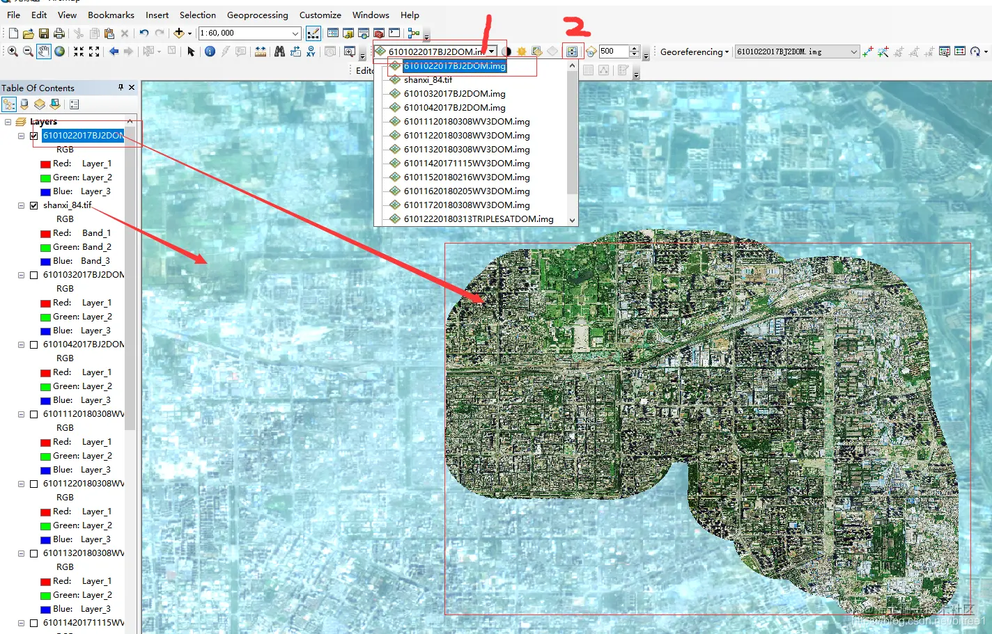Open the Python window icon
Image resolution: width=992 pixels, height=634 pixels.
tap(394, 33)
